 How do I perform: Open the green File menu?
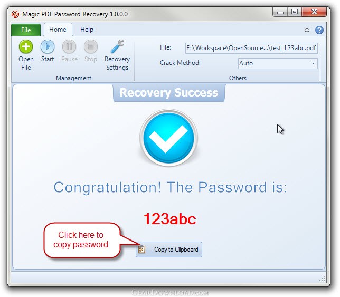[26, 30]
